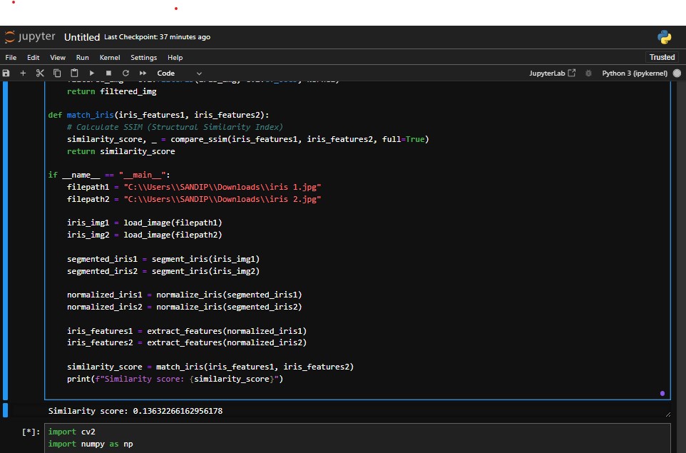Open the Help menu
Viewport: 686px width, 453px height.
[175, 57]
